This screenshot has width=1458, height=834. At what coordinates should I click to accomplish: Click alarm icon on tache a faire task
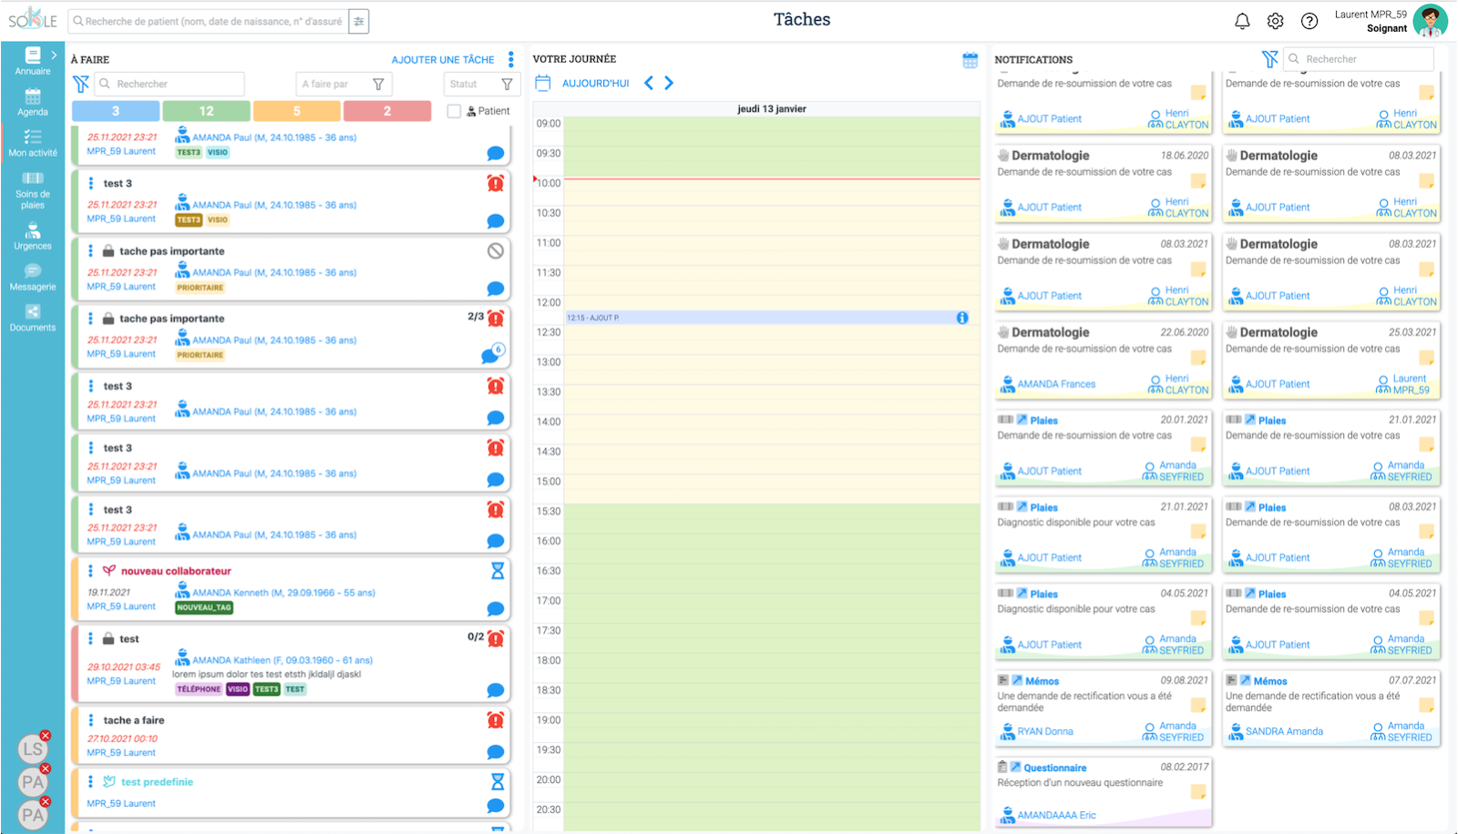point(496,720)
